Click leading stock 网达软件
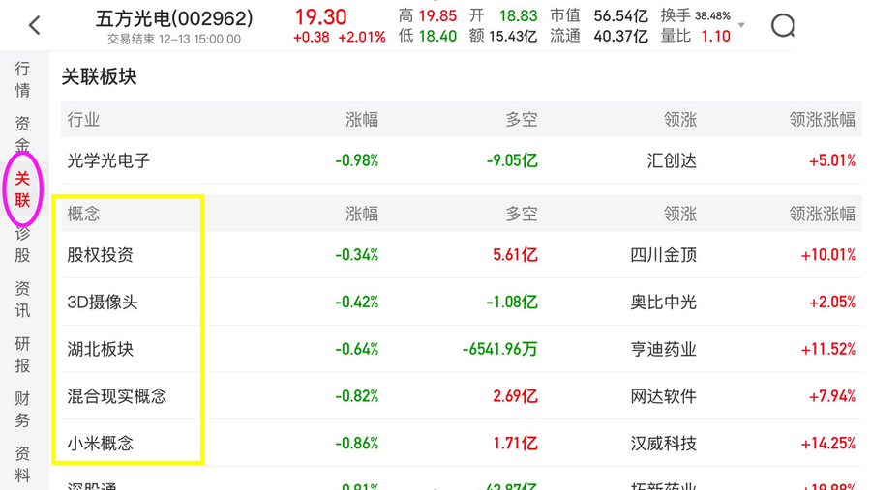 pyautogui.click(x=663, y=396)
